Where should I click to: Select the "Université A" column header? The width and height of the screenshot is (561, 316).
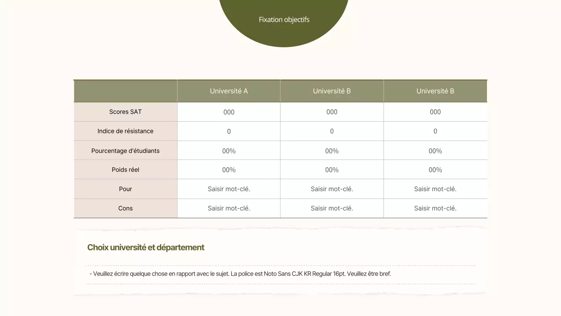(229, 91)
